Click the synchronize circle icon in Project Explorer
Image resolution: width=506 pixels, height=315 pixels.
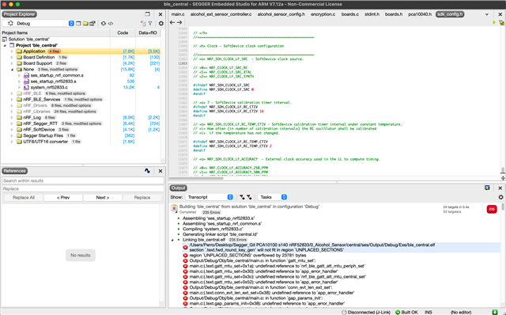point(104,23)
